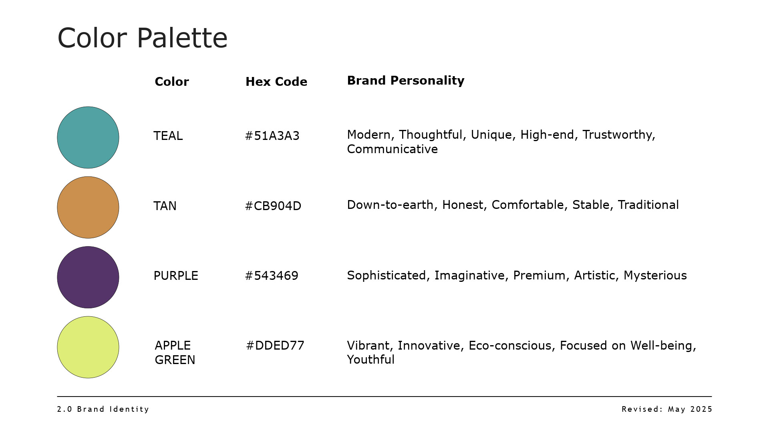Select the TAN color name
This screenshot has width=769, height=433.
coord(165,206)
